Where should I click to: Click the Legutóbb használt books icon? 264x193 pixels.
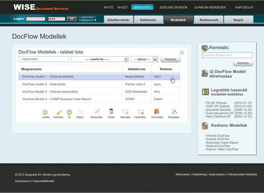(205, 92)
